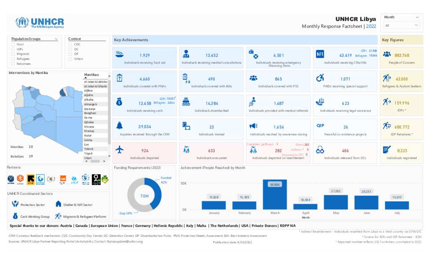The width and height of the screenshot is (430, 254).
Task: Check the Urban context checkbox
Action: (70, 59)
